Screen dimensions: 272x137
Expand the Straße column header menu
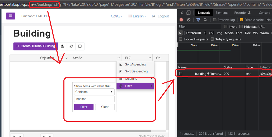tap(119, 58)
